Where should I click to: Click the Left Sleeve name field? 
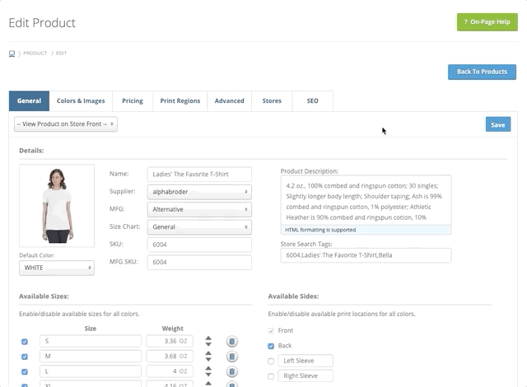[305, 361]
